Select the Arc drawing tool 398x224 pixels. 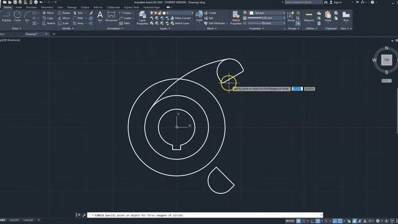27,17
